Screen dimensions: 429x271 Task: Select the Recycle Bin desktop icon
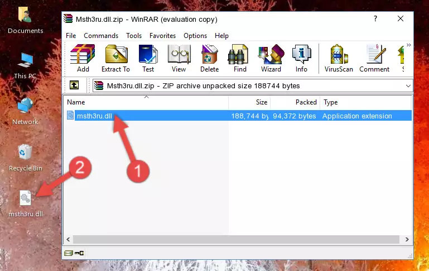(25, 158)
